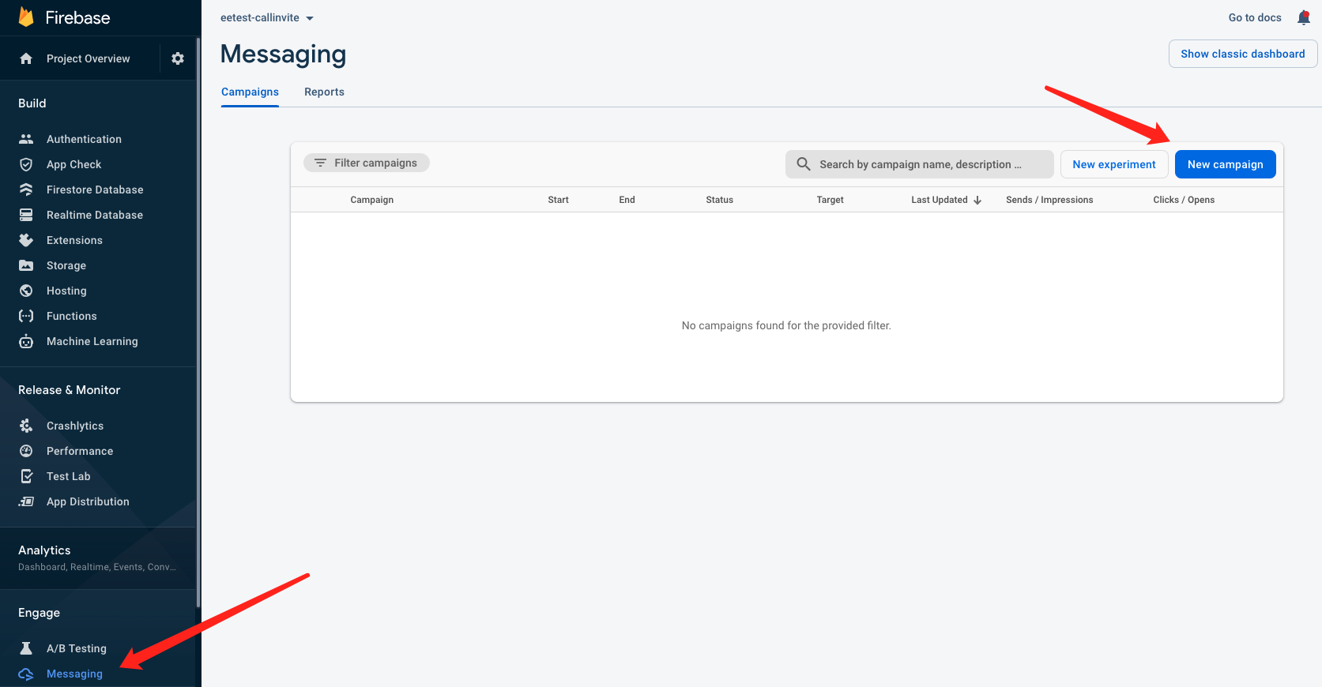This screenshot has width=1322, height=687.
Task: Click the Firebase flame logo
Action: (x=26, y=17)
